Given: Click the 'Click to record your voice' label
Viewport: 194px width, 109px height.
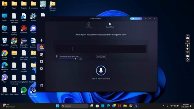Looking at the screenshot, I should pyautogui.click(x=101, y=79).
